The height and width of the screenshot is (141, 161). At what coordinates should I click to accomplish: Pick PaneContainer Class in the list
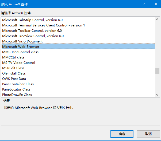[18, 84]
